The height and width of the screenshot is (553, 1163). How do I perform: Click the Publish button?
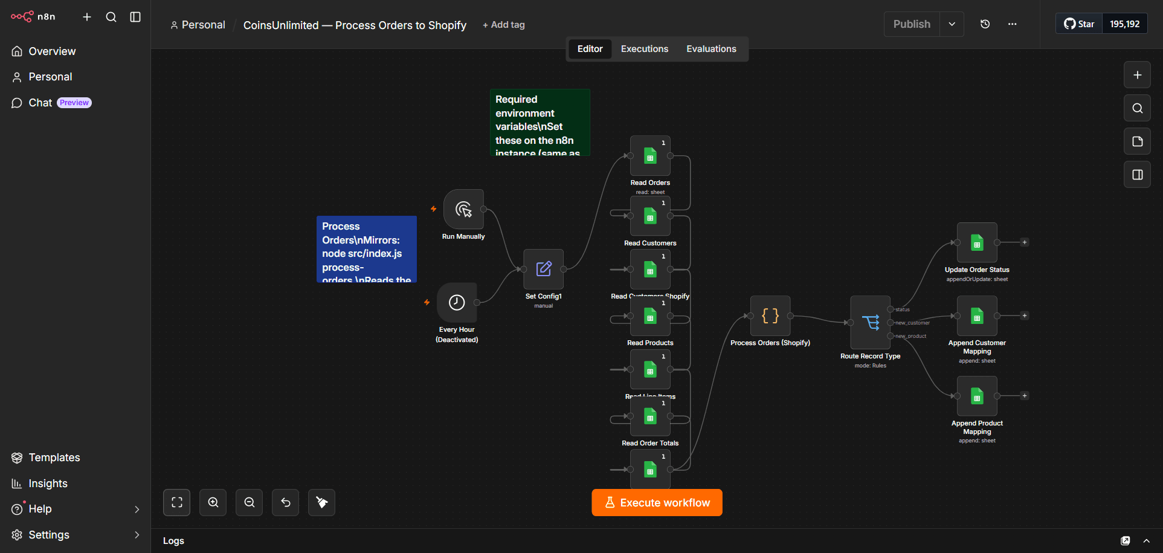click(912, 24)
